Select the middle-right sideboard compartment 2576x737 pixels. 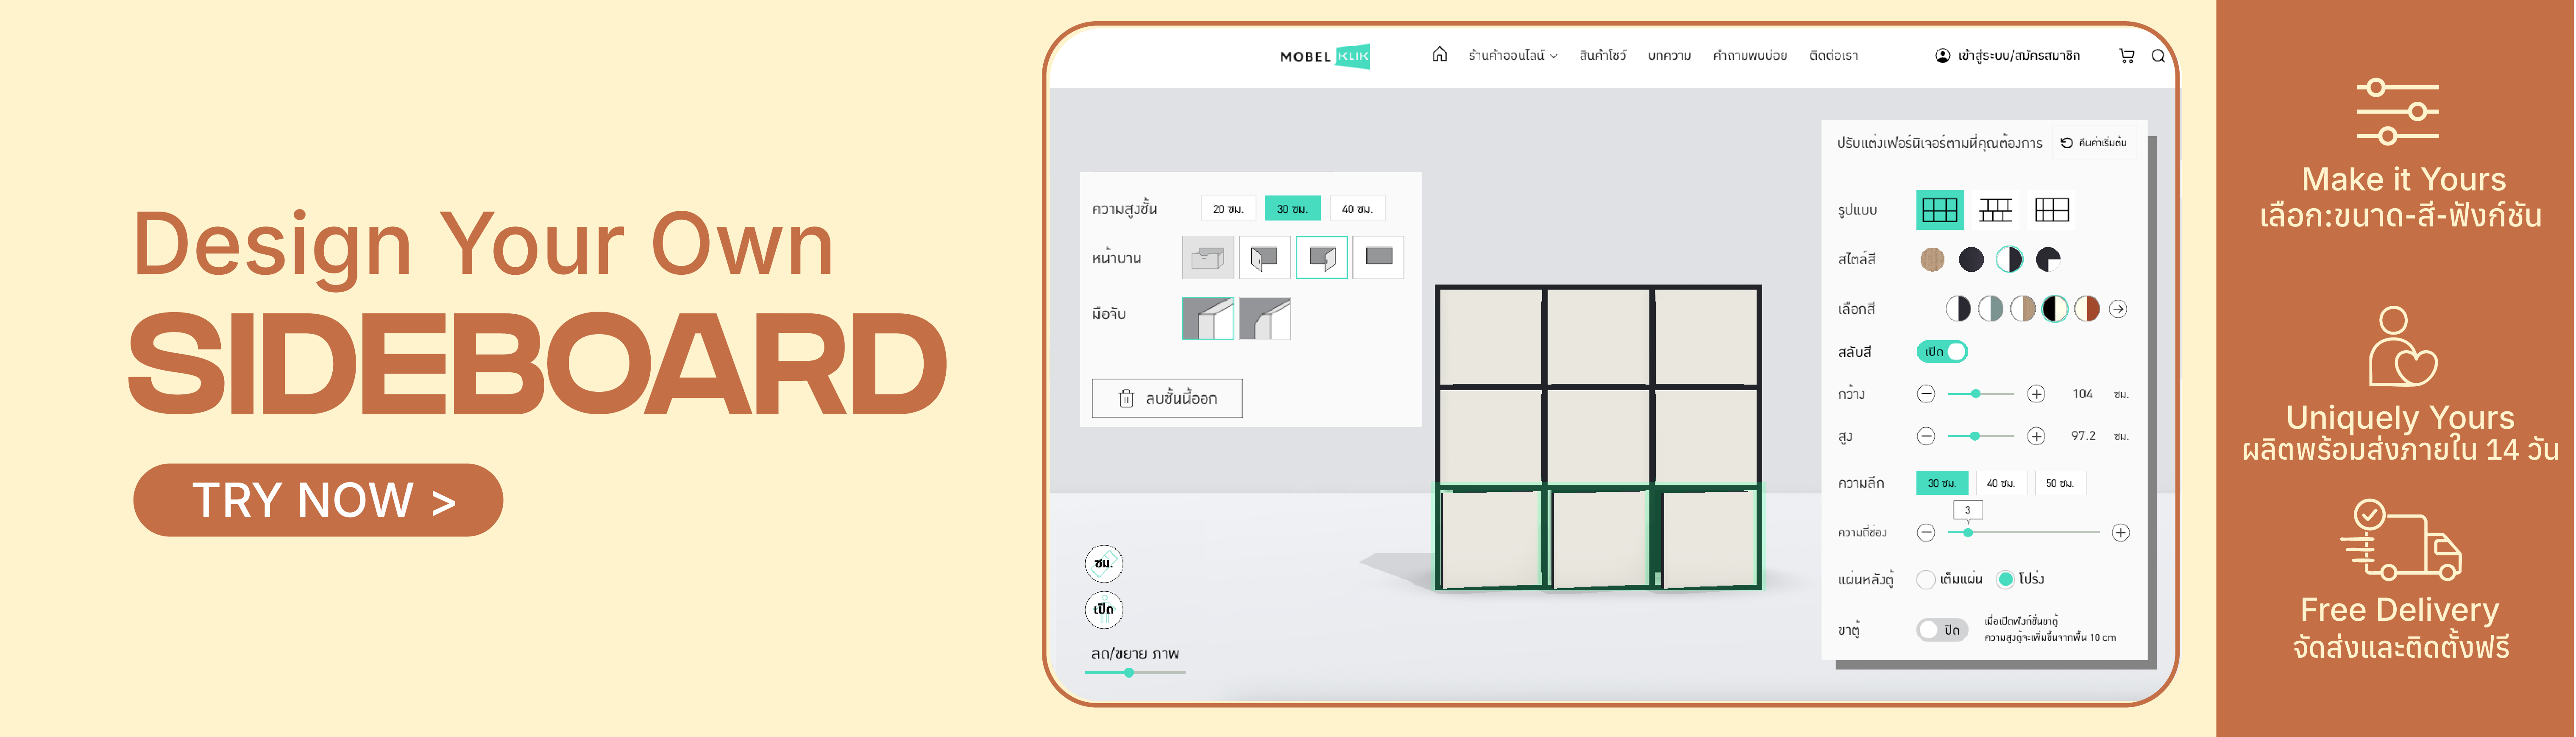click(1706, 437)
